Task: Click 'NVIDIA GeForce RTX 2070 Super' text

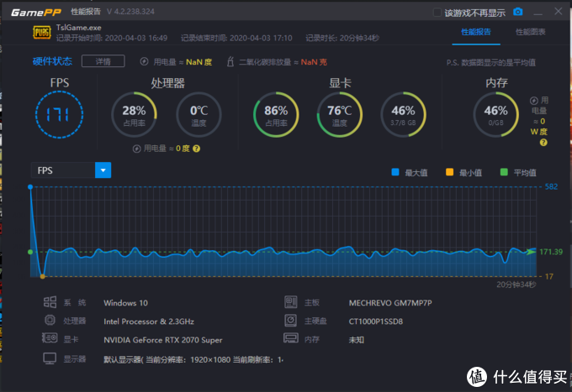Action: point(163,340)
